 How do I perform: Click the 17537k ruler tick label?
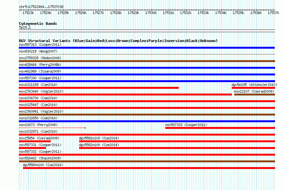point(273,13)
